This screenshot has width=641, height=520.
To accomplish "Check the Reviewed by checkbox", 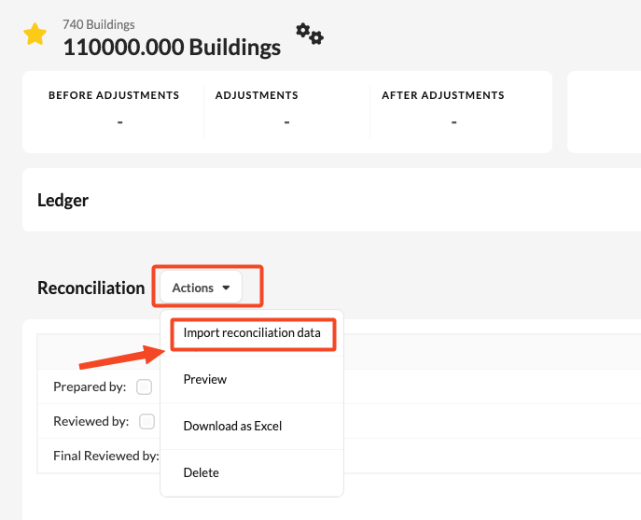I will tap(146, 422).
